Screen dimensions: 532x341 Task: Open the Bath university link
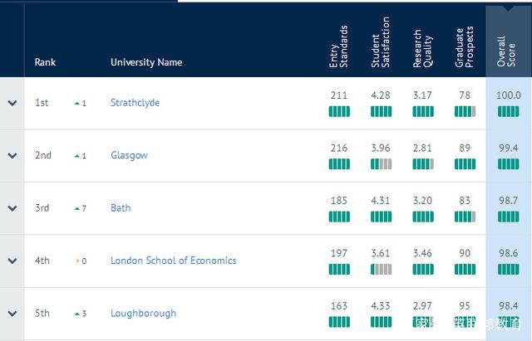pyautogui.click(x=121, y=208)
